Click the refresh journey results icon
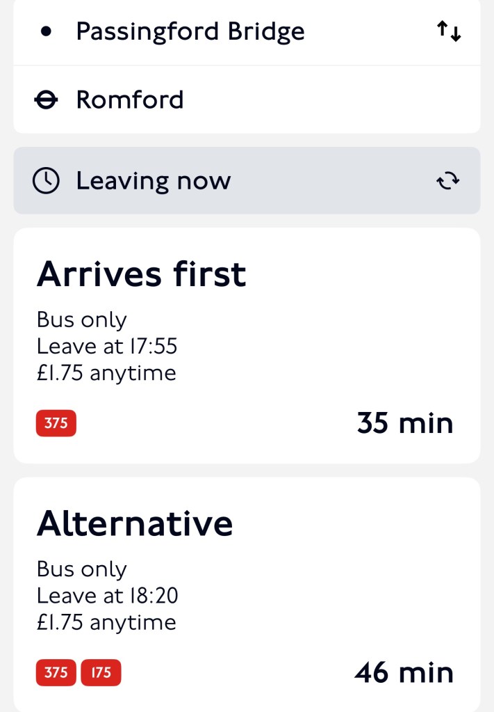Image resolution: width=494 pixels, height=712 pixels. point(448,181)
